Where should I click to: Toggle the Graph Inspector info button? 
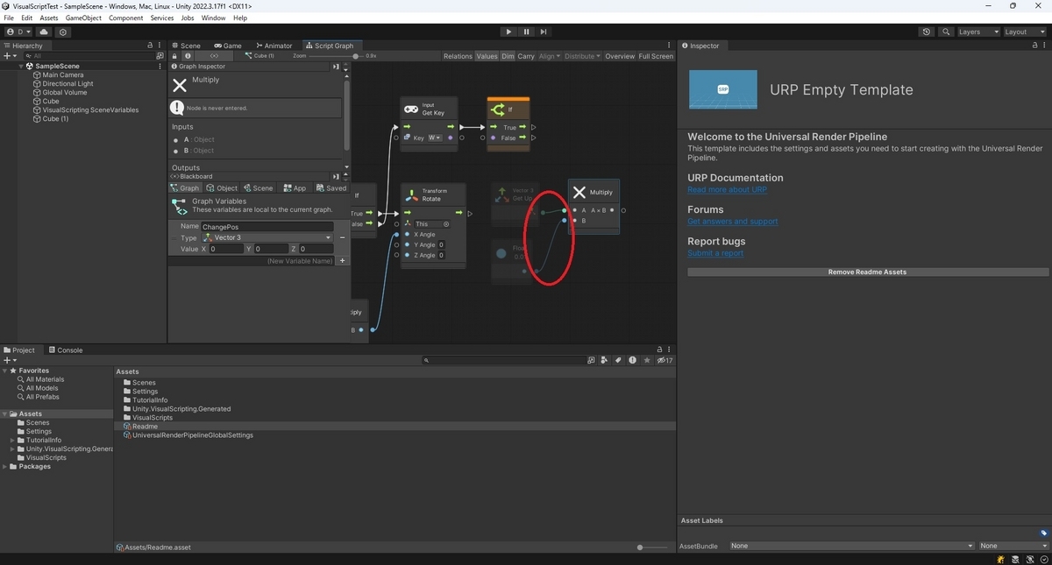(x=188, y=56)
